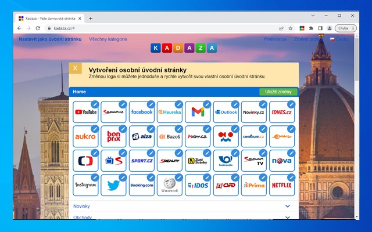The width and height of the screenshot is (372, 232).
Task: Open the Booking.com tile
Action: click(x=142, y=185)
